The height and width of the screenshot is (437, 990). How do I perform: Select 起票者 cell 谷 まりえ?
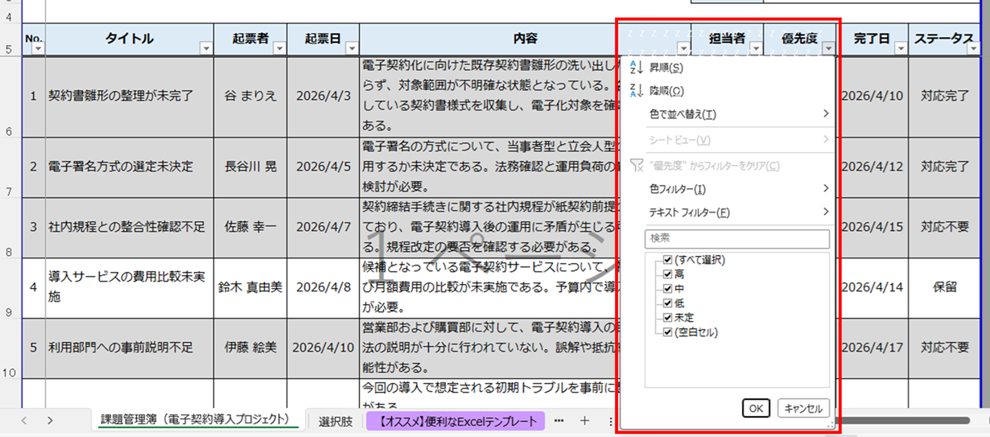click(250, 97)
